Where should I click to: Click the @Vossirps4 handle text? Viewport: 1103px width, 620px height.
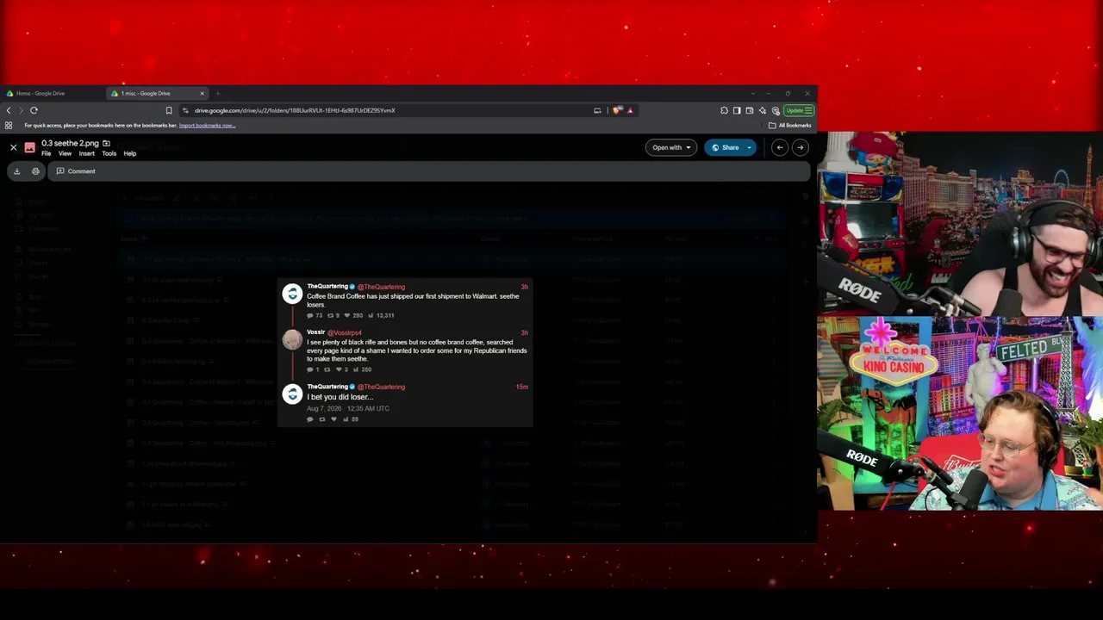345,332
